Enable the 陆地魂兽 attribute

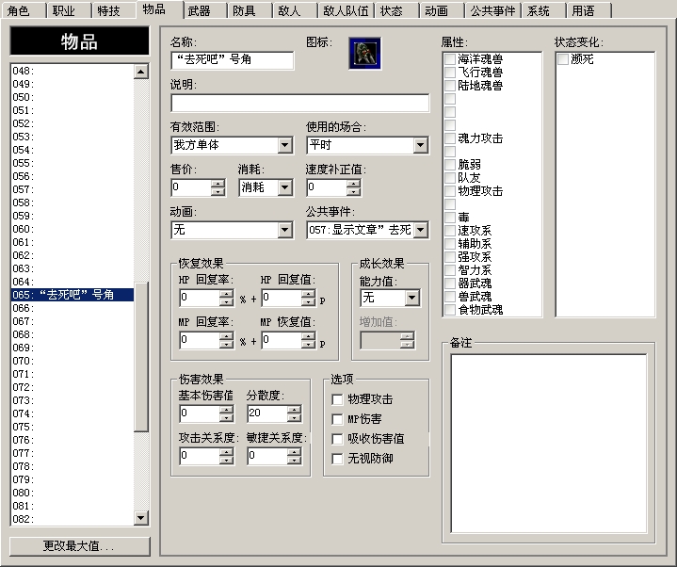pyautogui.click(x=450, y=86)
